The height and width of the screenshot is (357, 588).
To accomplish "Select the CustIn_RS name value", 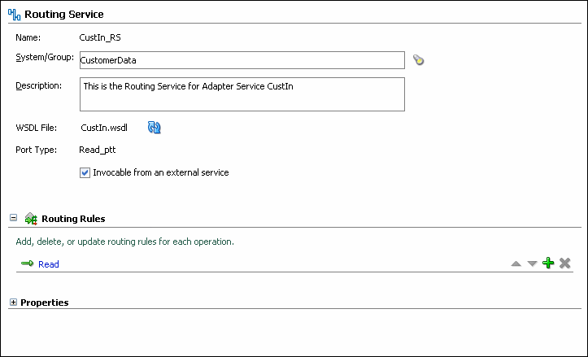I will (100, 37).
